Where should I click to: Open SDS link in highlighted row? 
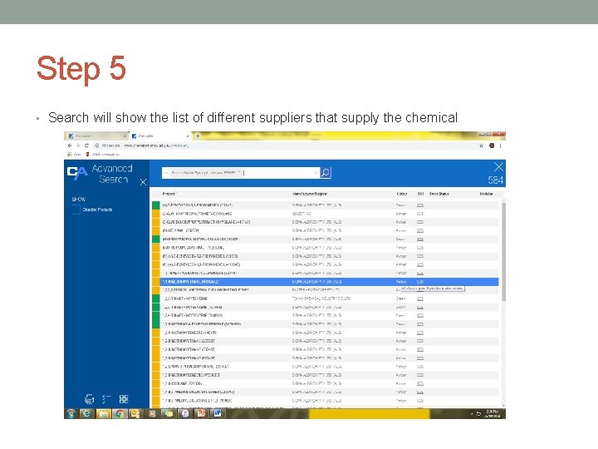[420, 282]
